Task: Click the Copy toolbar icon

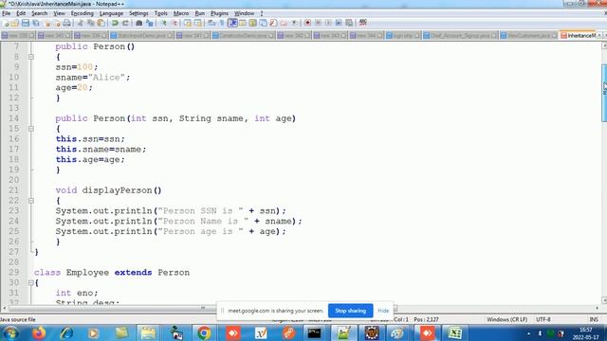Action: pyautogui.click(x=91, y=23)
